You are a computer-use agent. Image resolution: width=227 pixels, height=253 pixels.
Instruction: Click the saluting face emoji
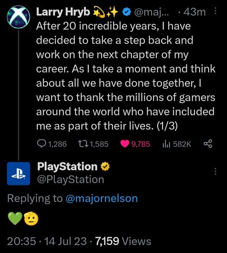pos(31,218)
